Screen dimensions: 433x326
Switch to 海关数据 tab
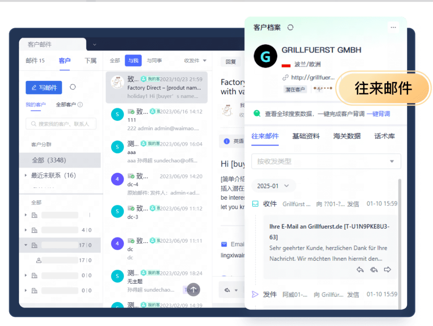coord(346,136)
